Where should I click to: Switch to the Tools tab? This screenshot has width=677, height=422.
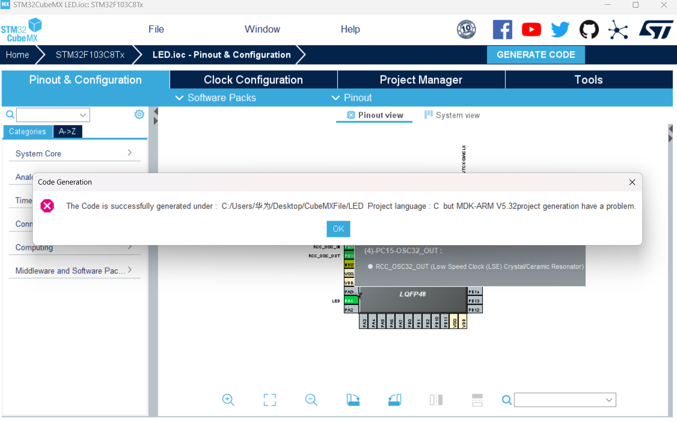(589, 80)
